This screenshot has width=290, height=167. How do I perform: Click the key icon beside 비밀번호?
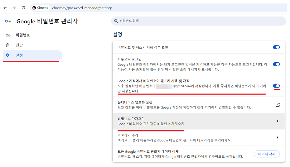click(8, 35)
